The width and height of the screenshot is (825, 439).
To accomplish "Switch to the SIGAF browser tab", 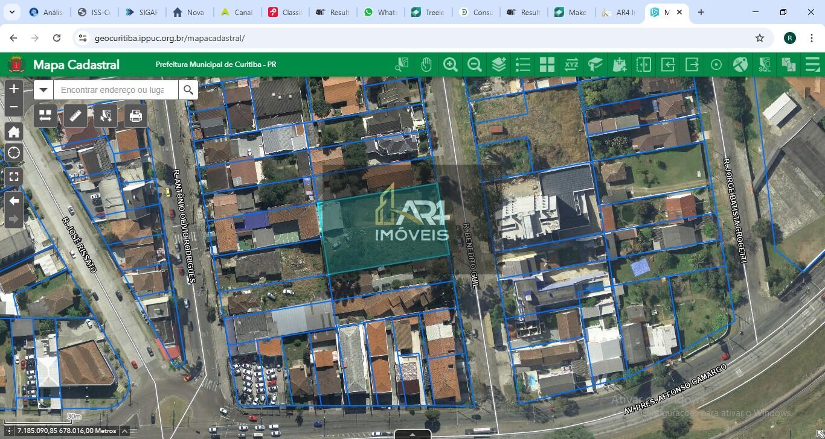I will 142,12.
